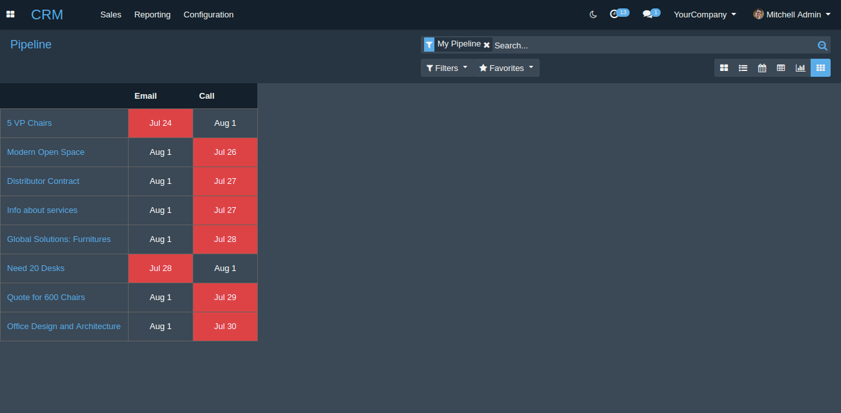Focus the Search input field

[x=653, y=45]
